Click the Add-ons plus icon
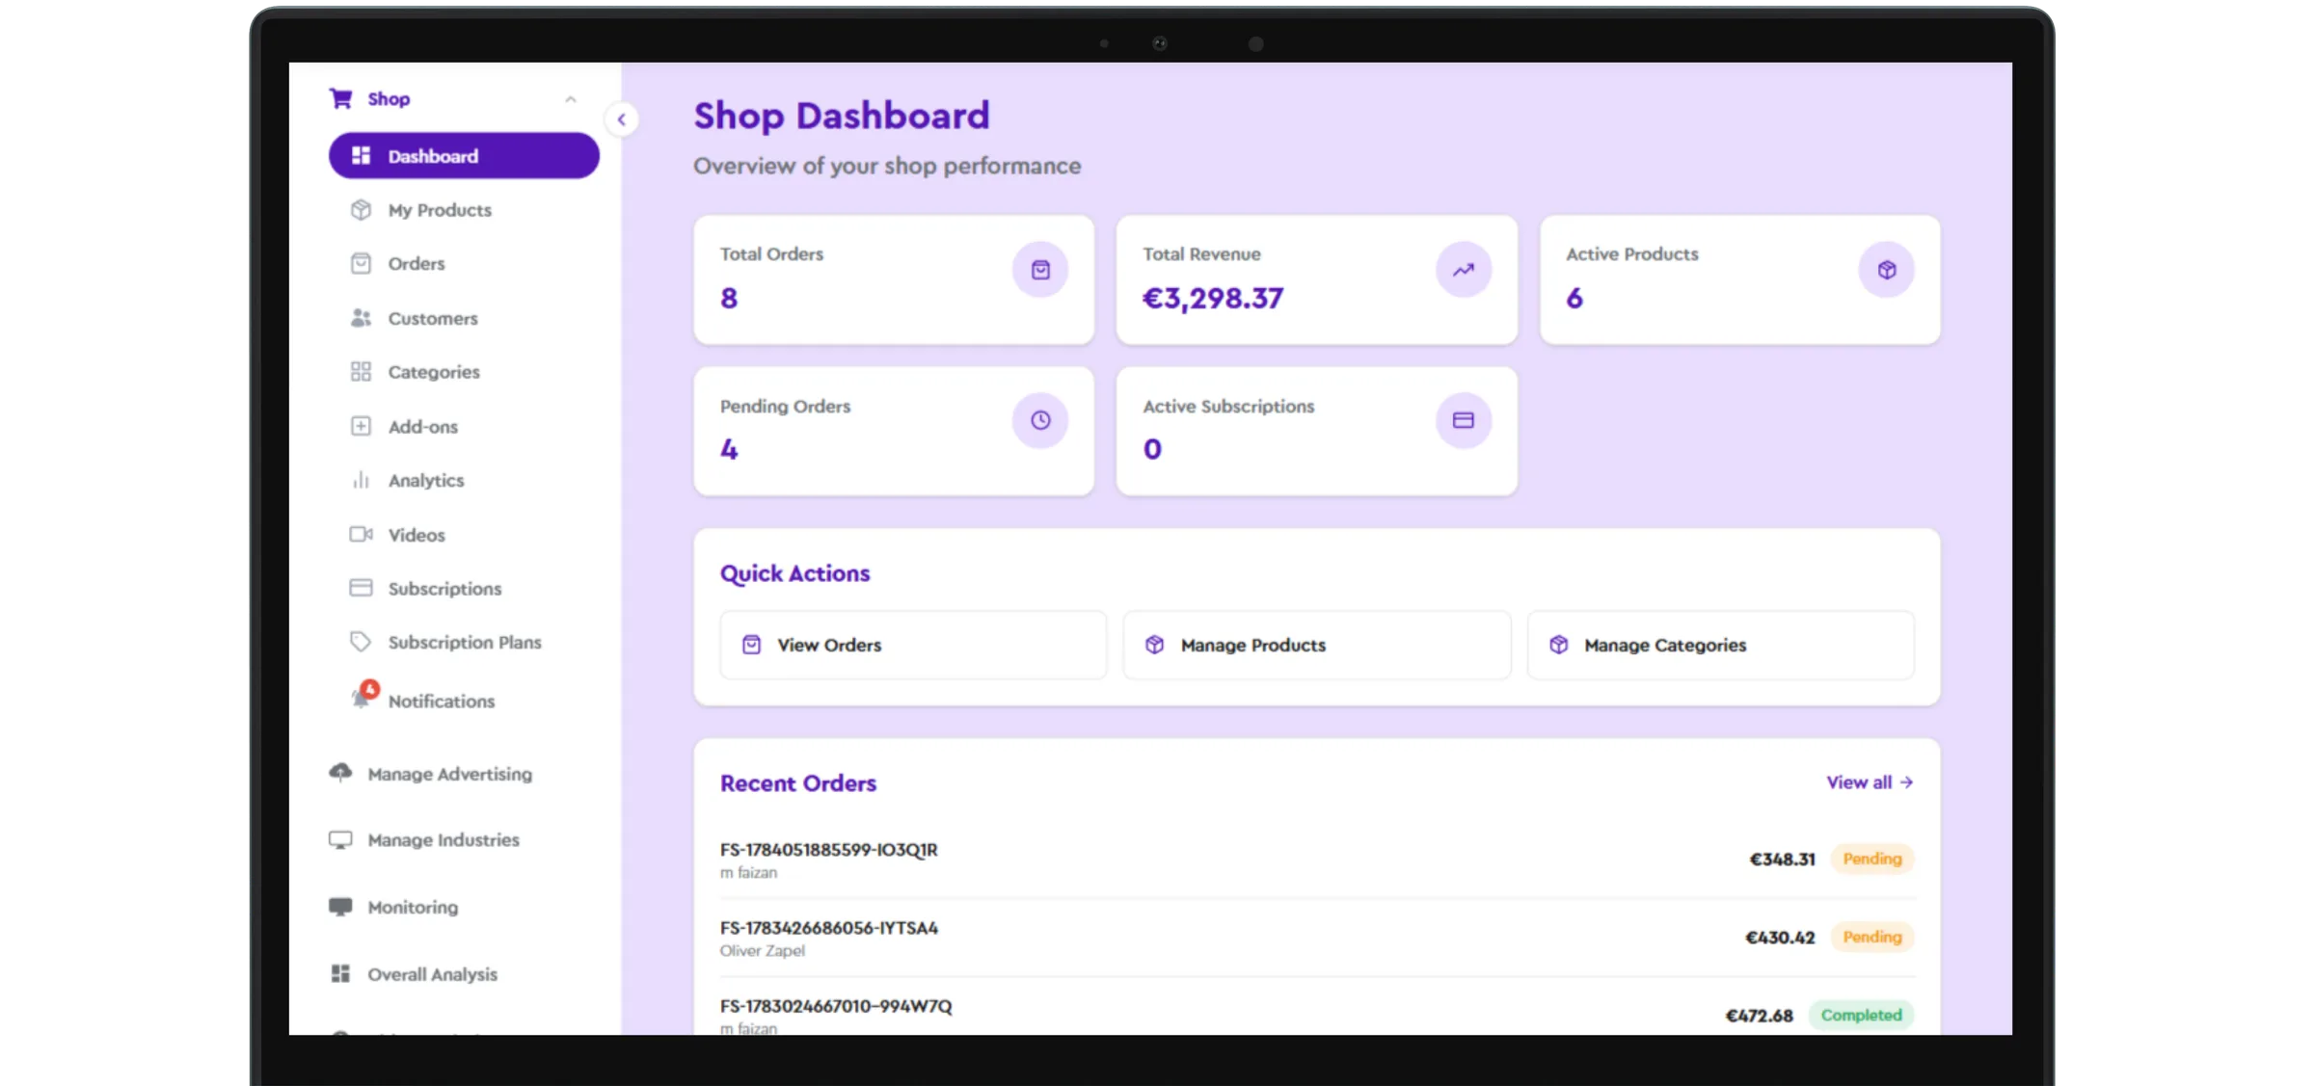Image resolution: width=2314 pixels, height=1086 pixels. (x=361, y=426)
